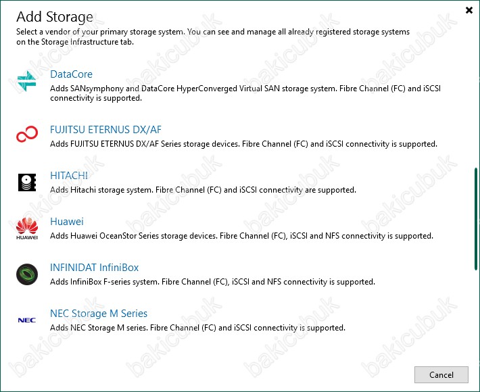Click the Huawei red flower logo
Image resolution: width=480 pixels, height=392 pixels.
coord(27,228)
